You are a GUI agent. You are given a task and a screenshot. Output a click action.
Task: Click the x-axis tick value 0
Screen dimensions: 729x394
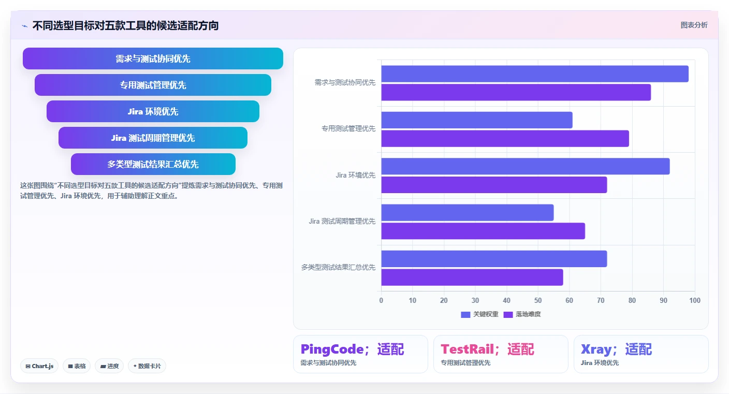pyautogui.click(x=382, y=300)
